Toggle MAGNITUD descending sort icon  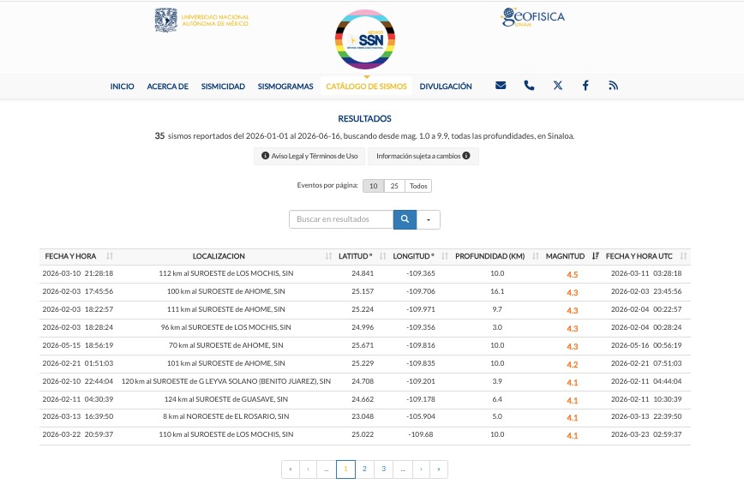click(x=595, y=256)
